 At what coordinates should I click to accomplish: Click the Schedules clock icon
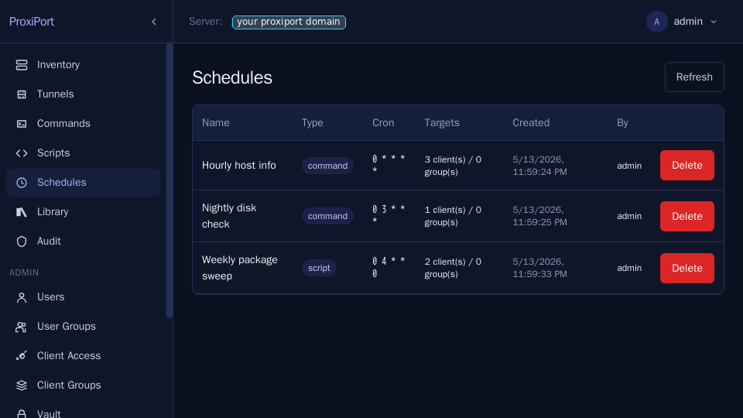(22, 183)
